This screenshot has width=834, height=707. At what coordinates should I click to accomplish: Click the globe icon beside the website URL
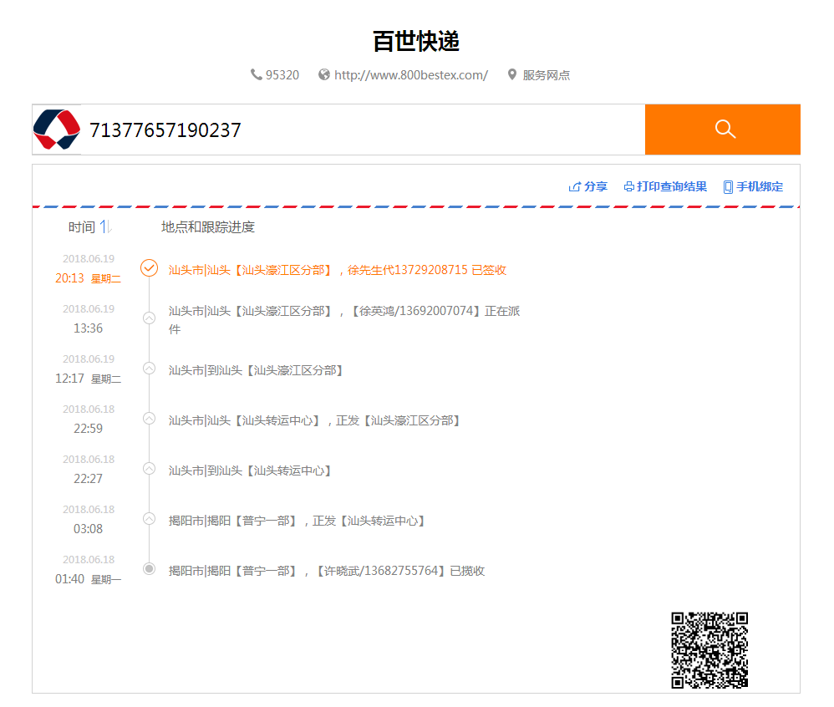coord(324,75)
